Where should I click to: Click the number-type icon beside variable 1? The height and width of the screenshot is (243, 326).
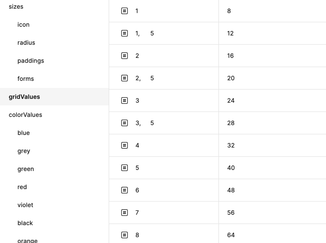[x=124, y=11]
